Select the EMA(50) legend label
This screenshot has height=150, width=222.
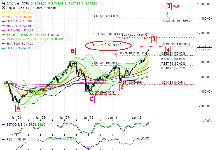[x=12, y=21]
